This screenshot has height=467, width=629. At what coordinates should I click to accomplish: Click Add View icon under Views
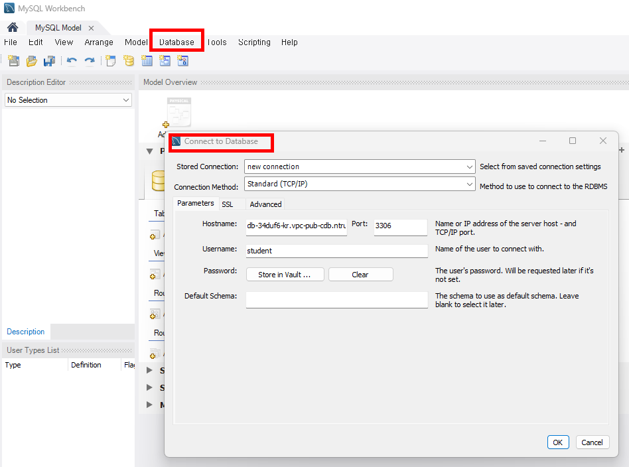coord(155,275)
